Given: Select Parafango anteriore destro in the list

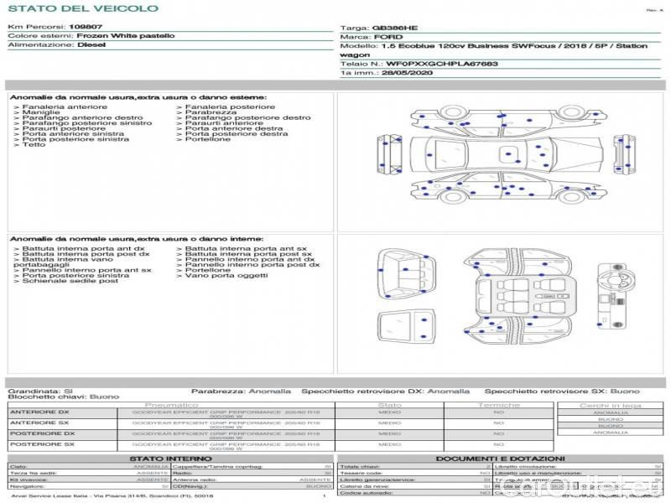Looking at the screenshot, I should 82,117.
